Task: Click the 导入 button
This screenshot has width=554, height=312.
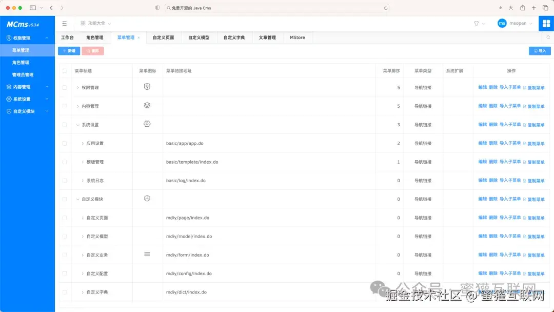Action: coord(540,51)
